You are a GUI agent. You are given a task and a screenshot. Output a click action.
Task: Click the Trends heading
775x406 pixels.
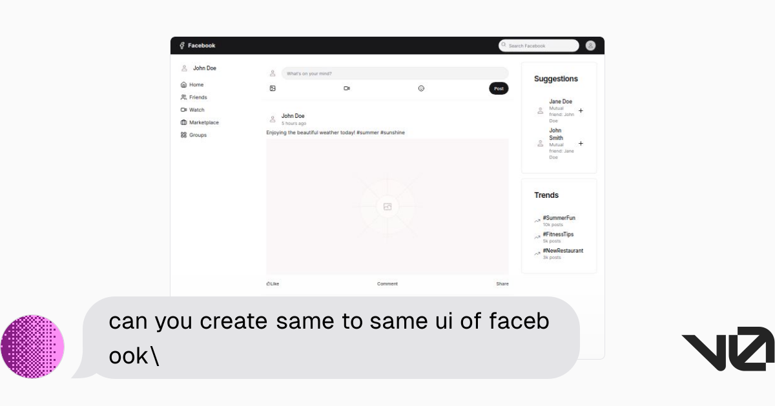[x=546, y=195]
